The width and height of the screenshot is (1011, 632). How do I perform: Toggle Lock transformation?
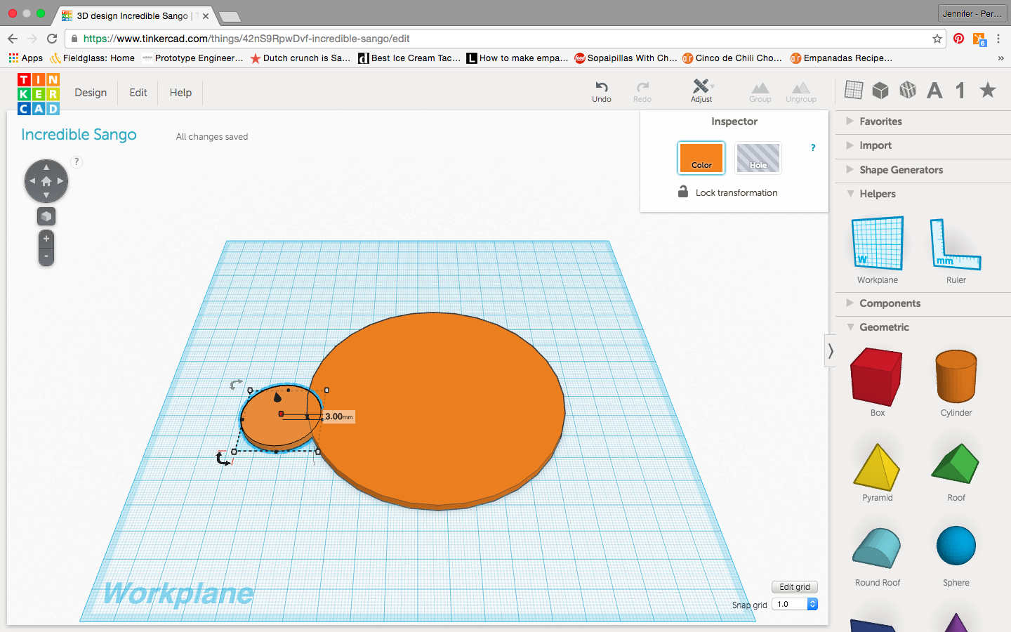pos(728,192)
